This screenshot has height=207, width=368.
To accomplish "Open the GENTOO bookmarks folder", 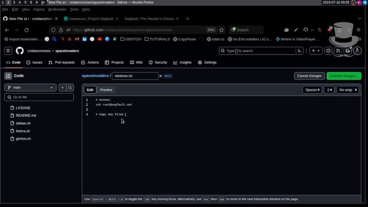I will [x=131, y=39].
